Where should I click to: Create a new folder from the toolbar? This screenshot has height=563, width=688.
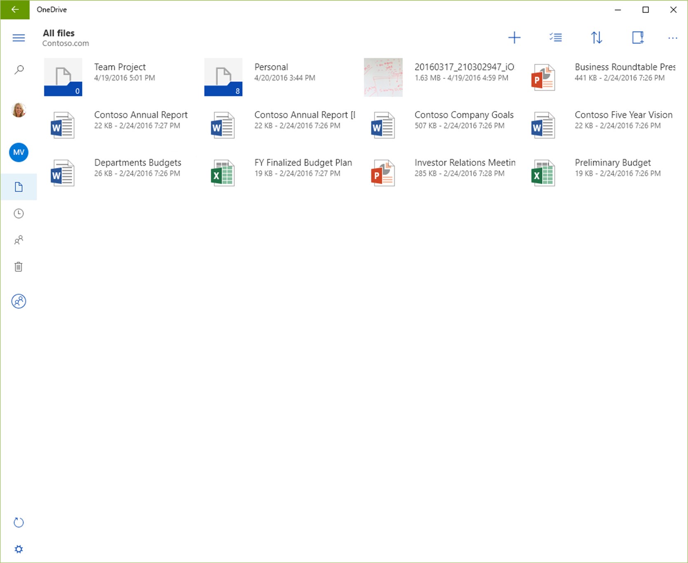point(637,38)
